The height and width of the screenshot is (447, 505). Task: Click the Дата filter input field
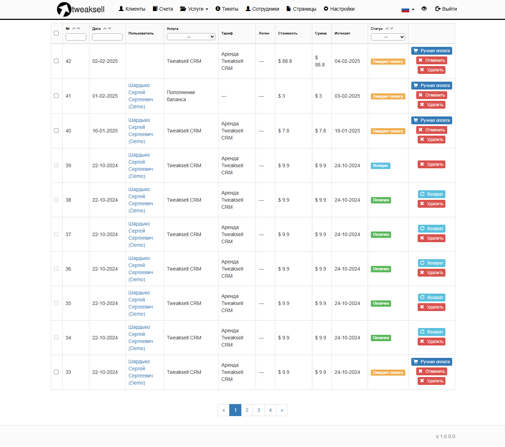point(107,37)
